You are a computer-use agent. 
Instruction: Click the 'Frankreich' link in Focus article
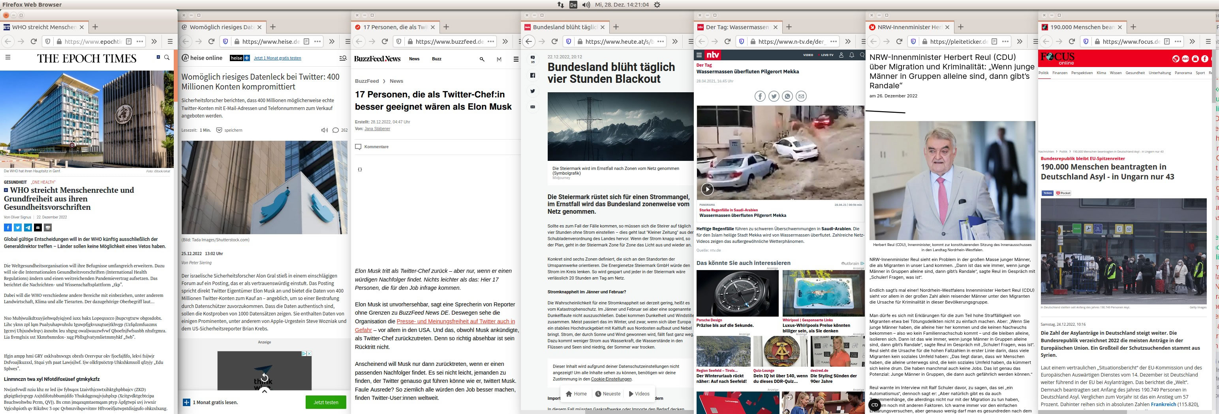pyautogui.click(x=1163, y=405)
